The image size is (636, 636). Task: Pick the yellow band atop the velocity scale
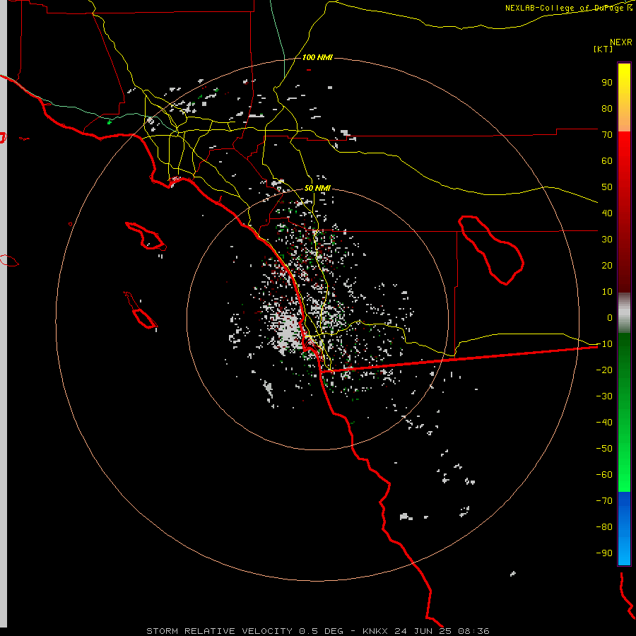pos(624,98)
